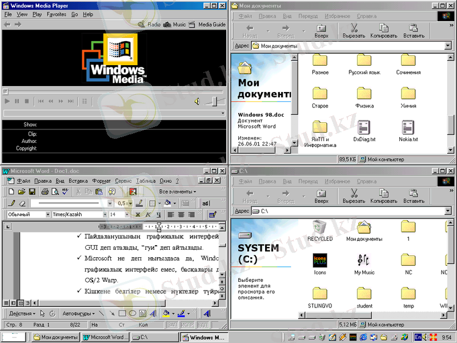Open the Favorites menu in Media Player
The height and width of the screenshot is (343, 457).
pyautogui.click(x=56, y=14)
